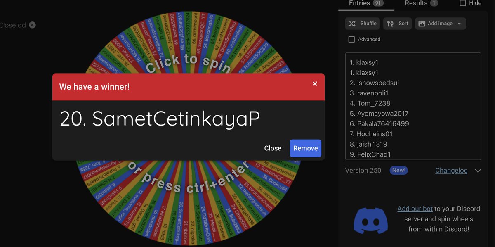Open the Add image dropdown
This screenshot has height=247, width=495.
pos(441,24)
